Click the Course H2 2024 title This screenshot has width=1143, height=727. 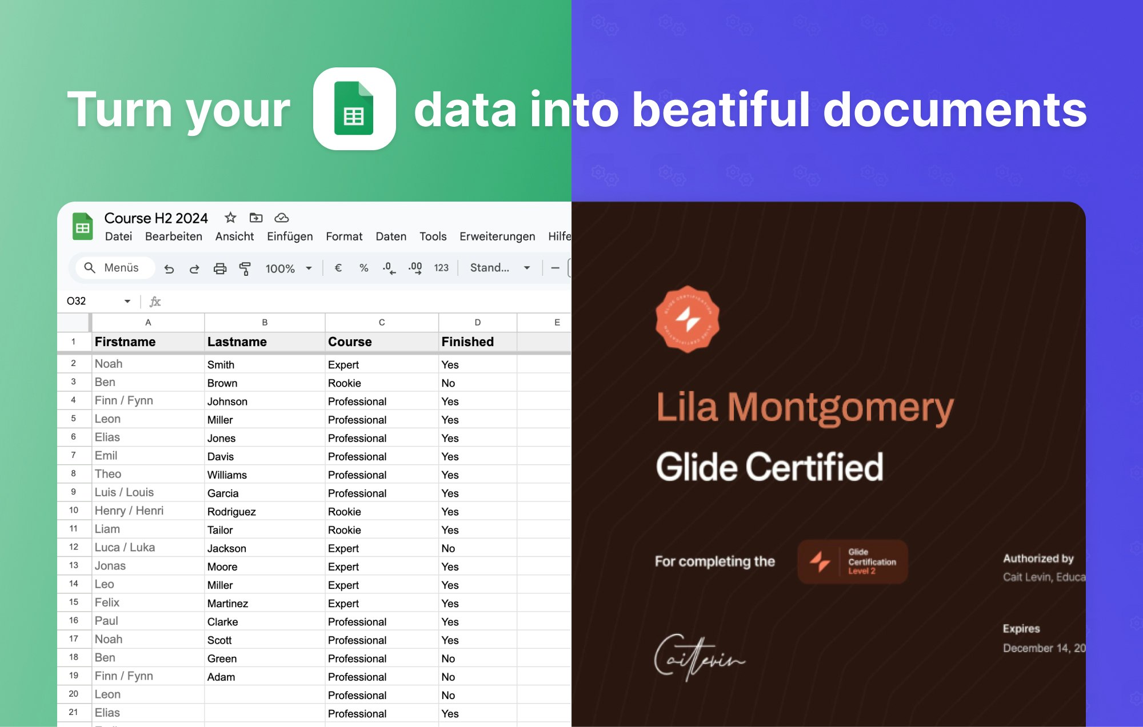point(156,218)
